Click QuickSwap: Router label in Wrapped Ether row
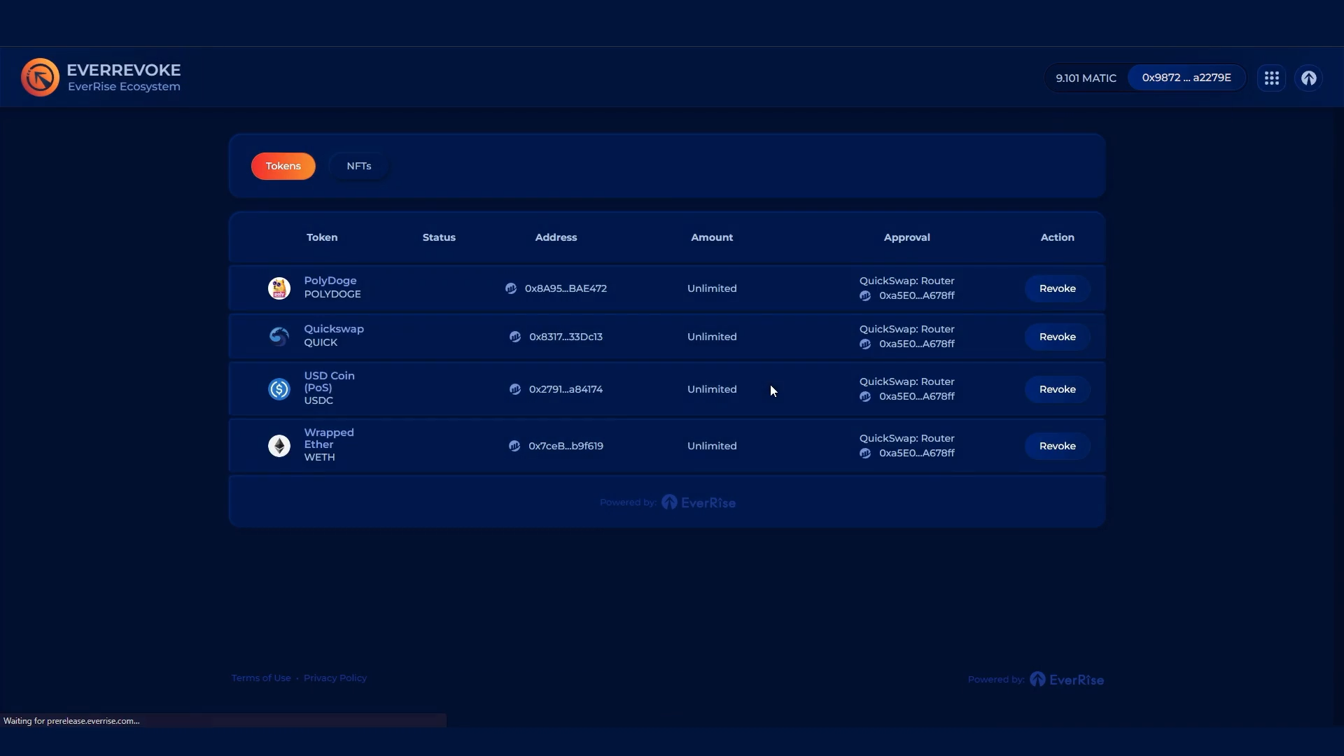The width and height of the screenshot is (1344, 756). 906,439
